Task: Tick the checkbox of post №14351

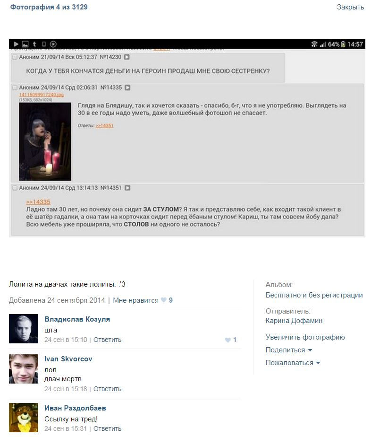Action: [15, 188]
